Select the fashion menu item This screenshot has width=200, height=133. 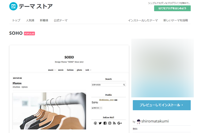coord(70,70)
